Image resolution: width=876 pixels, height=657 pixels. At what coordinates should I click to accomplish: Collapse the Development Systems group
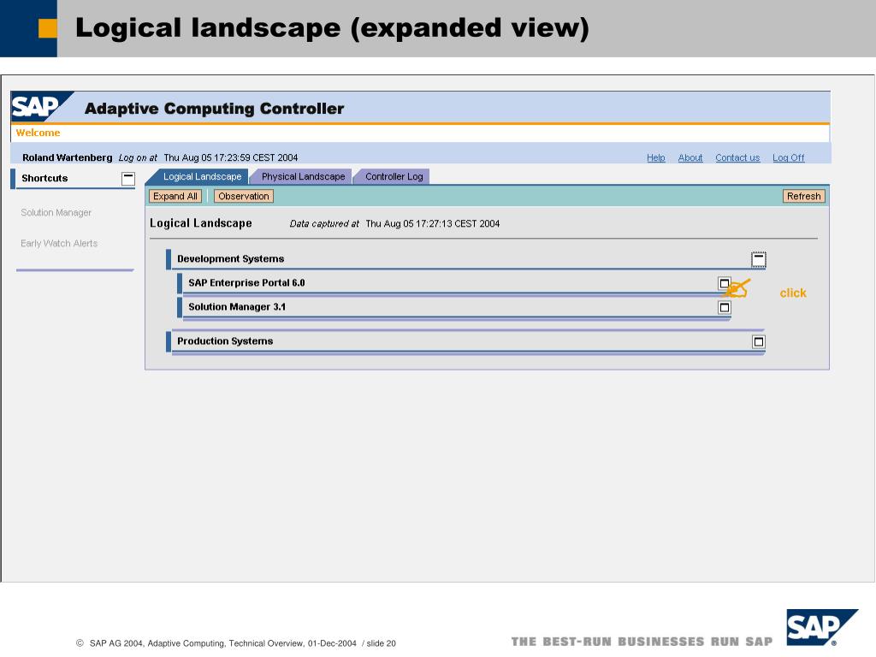coord(758,259)
